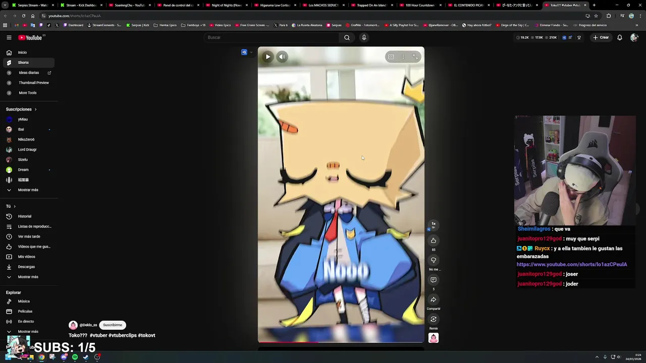Open Ver más tarde in the sidebar
646x363 pixels.
pos(28,236)
